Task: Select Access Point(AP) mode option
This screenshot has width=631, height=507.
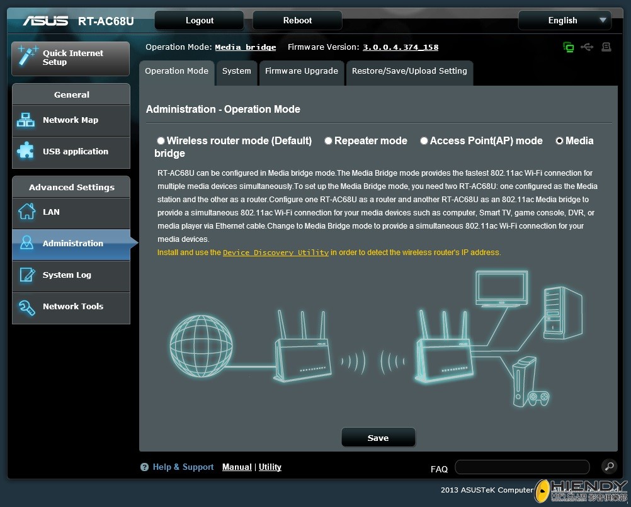Action: click(424, 140)
